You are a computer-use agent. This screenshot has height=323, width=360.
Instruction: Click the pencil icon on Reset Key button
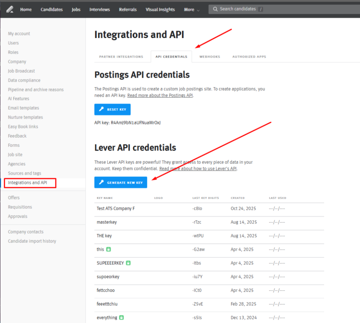point(101,109)
